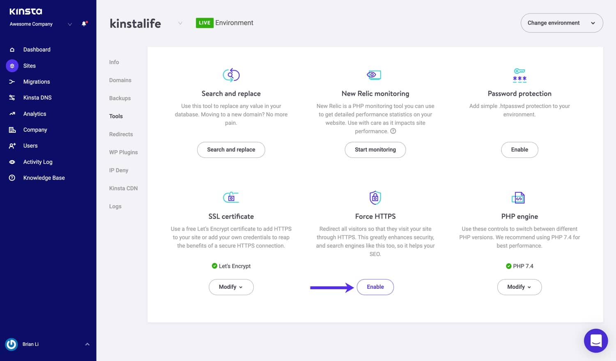Click Brian Li's avatar icon
Viewport: 616px width, 361px height.
coord(11,344)
